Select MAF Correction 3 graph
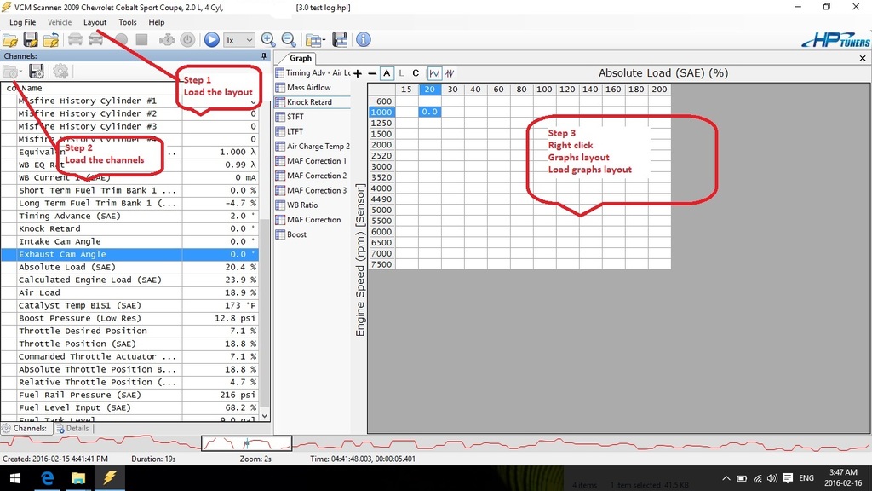 tap(313, 190)
